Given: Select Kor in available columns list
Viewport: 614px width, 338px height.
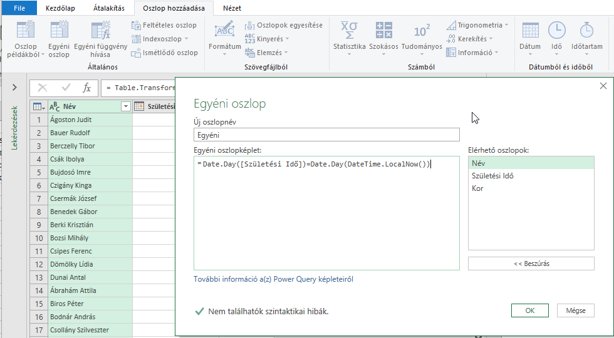Looking at the screenshot, I should click(531, 188).
